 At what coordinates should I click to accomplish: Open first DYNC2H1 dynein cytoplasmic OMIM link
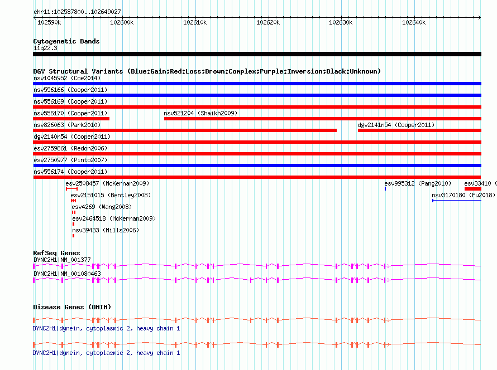pyautogui.click(x=106, y=329)
